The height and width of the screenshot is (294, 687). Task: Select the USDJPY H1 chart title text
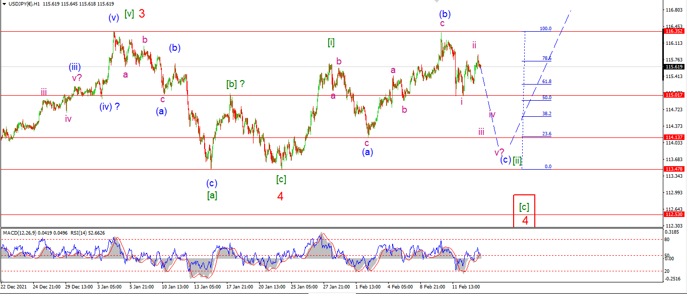coord(25,3)
